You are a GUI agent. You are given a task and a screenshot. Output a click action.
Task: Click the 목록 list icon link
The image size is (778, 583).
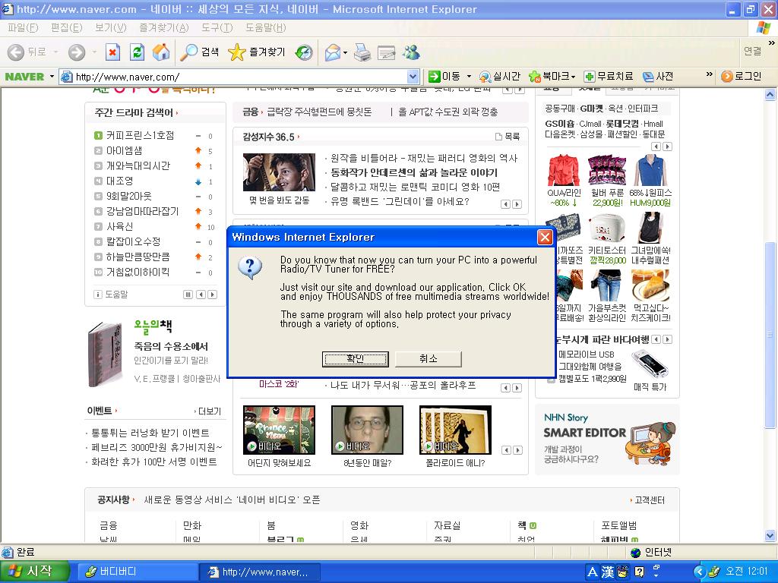coord(507,137)
